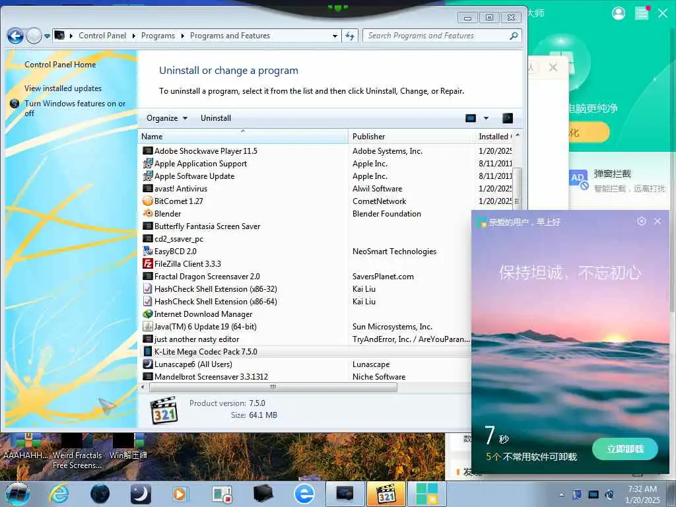Launch Internet Explorer from taskbar
This screenshot has width=676, height=507.
click(x=59, y=494)
